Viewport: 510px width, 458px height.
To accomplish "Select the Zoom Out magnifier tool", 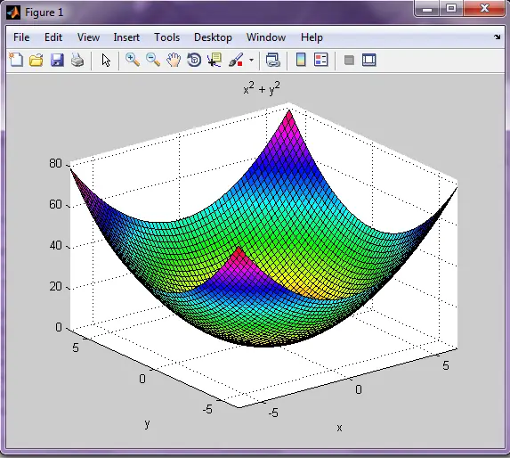I will pos(153,60).
